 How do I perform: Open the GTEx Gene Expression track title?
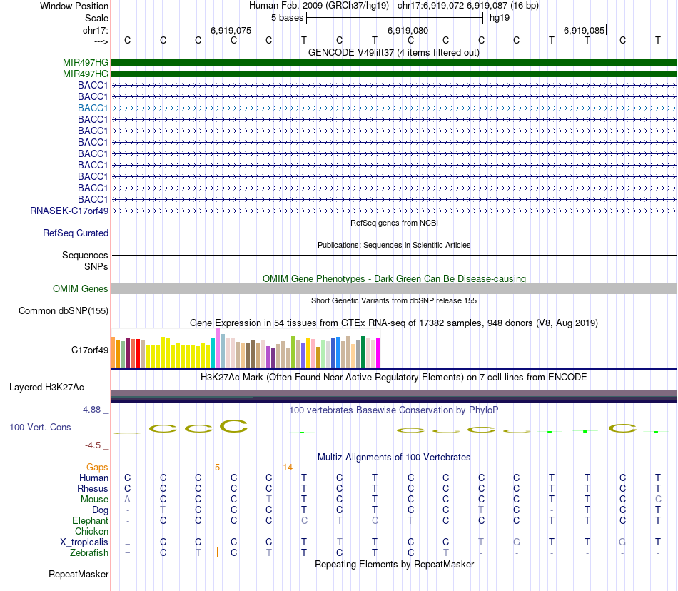394,323
